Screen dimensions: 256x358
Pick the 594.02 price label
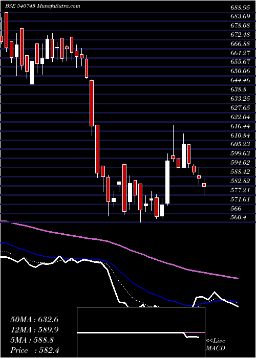(x=240, y=163)
